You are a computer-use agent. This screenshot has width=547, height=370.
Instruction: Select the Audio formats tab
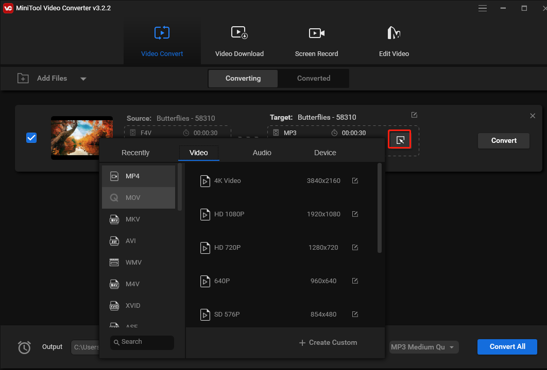click(x=262, y=153)
